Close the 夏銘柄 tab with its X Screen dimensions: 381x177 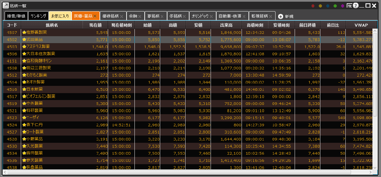tap(162, 16)
